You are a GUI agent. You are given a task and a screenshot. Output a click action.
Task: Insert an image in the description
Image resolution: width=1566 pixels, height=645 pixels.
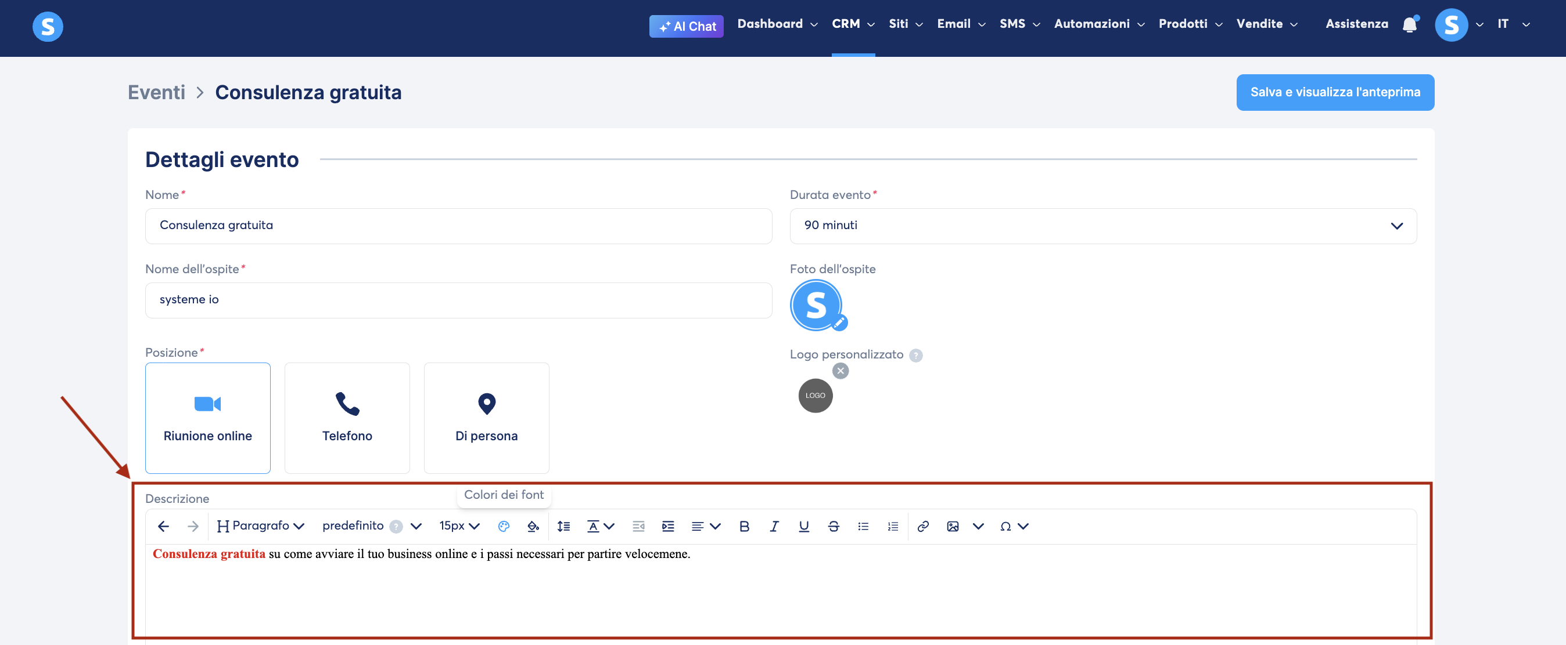pyautogui.click(x=953, y=526)
